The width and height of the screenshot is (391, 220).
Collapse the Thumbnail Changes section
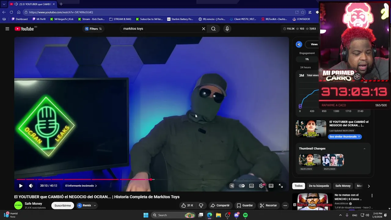(364, 148)
